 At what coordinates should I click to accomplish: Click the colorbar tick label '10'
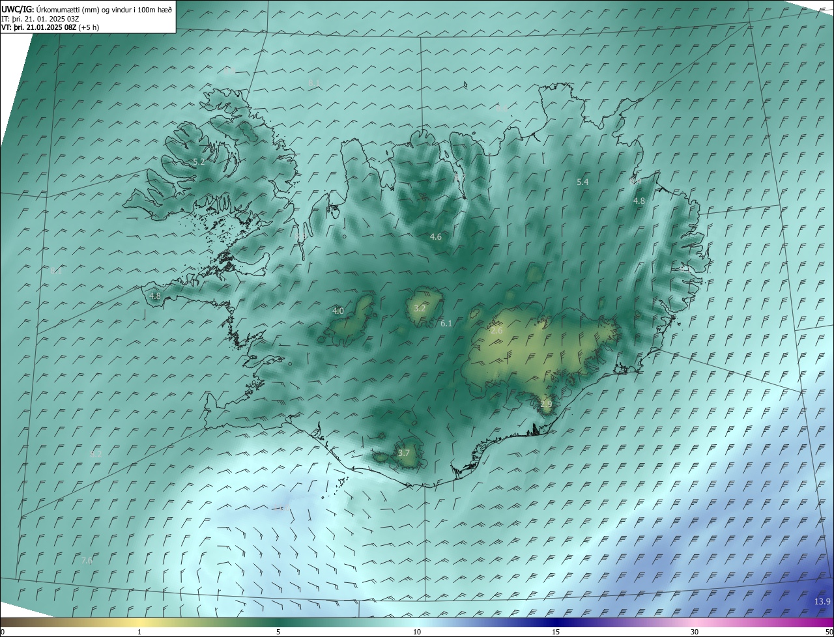tap(417, 632)
